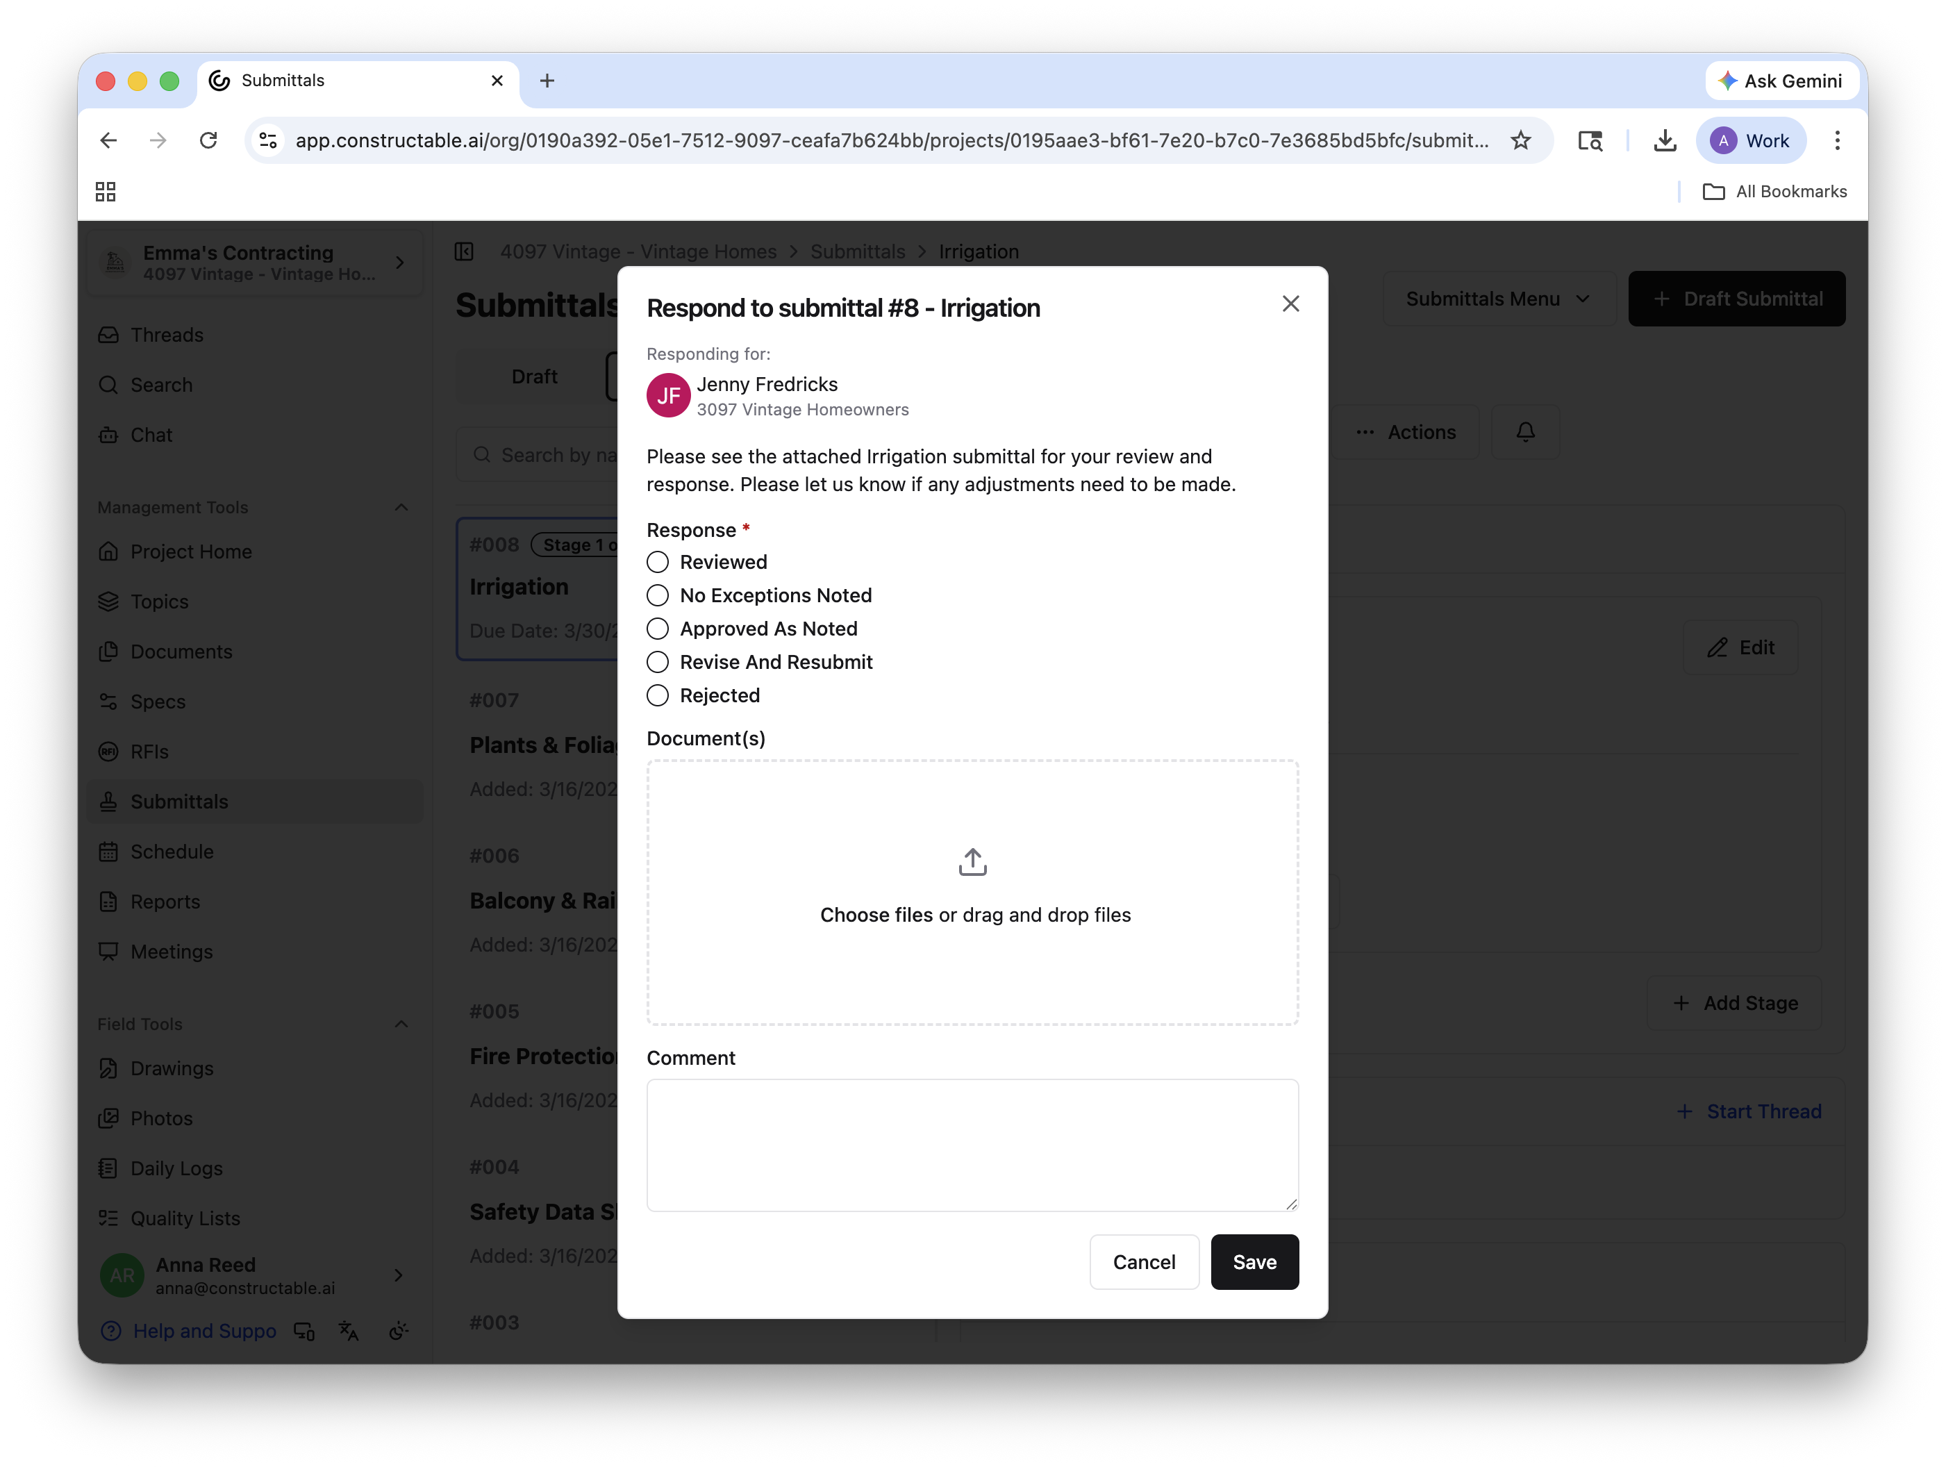Close the Submittals browser tab
Image resolution: width=1946 pixels, height=1467 pixels.
tap(497, 81)
